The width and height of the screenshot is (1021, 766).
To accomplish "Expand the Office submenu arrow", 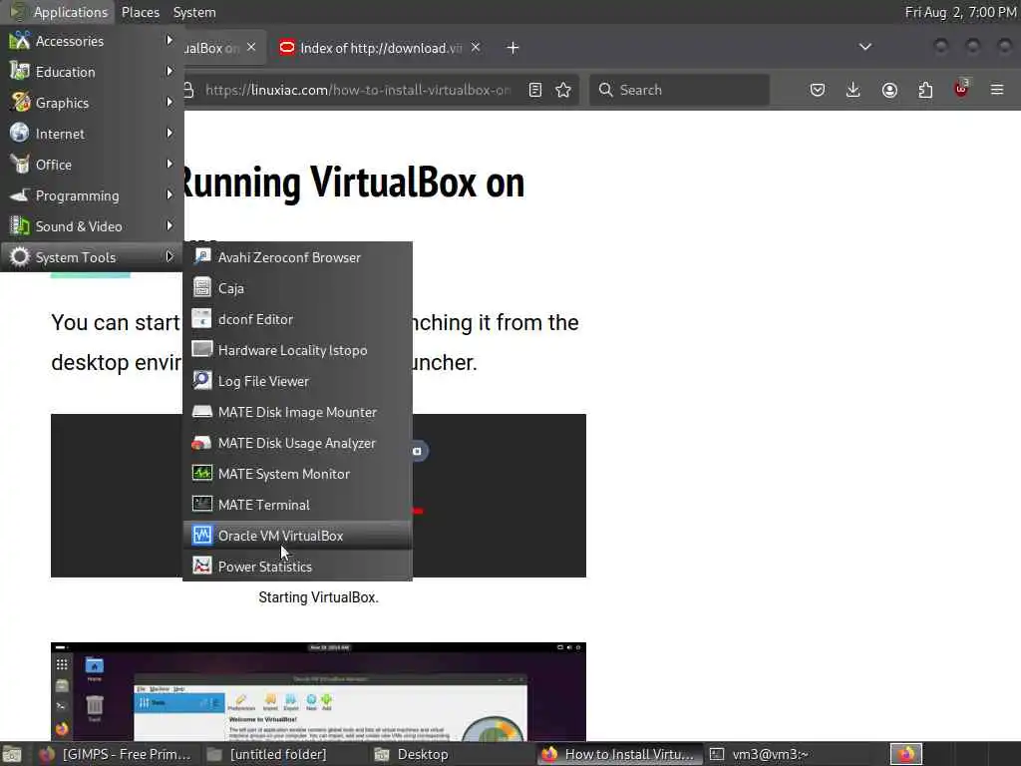I will (x=170, y=165).
